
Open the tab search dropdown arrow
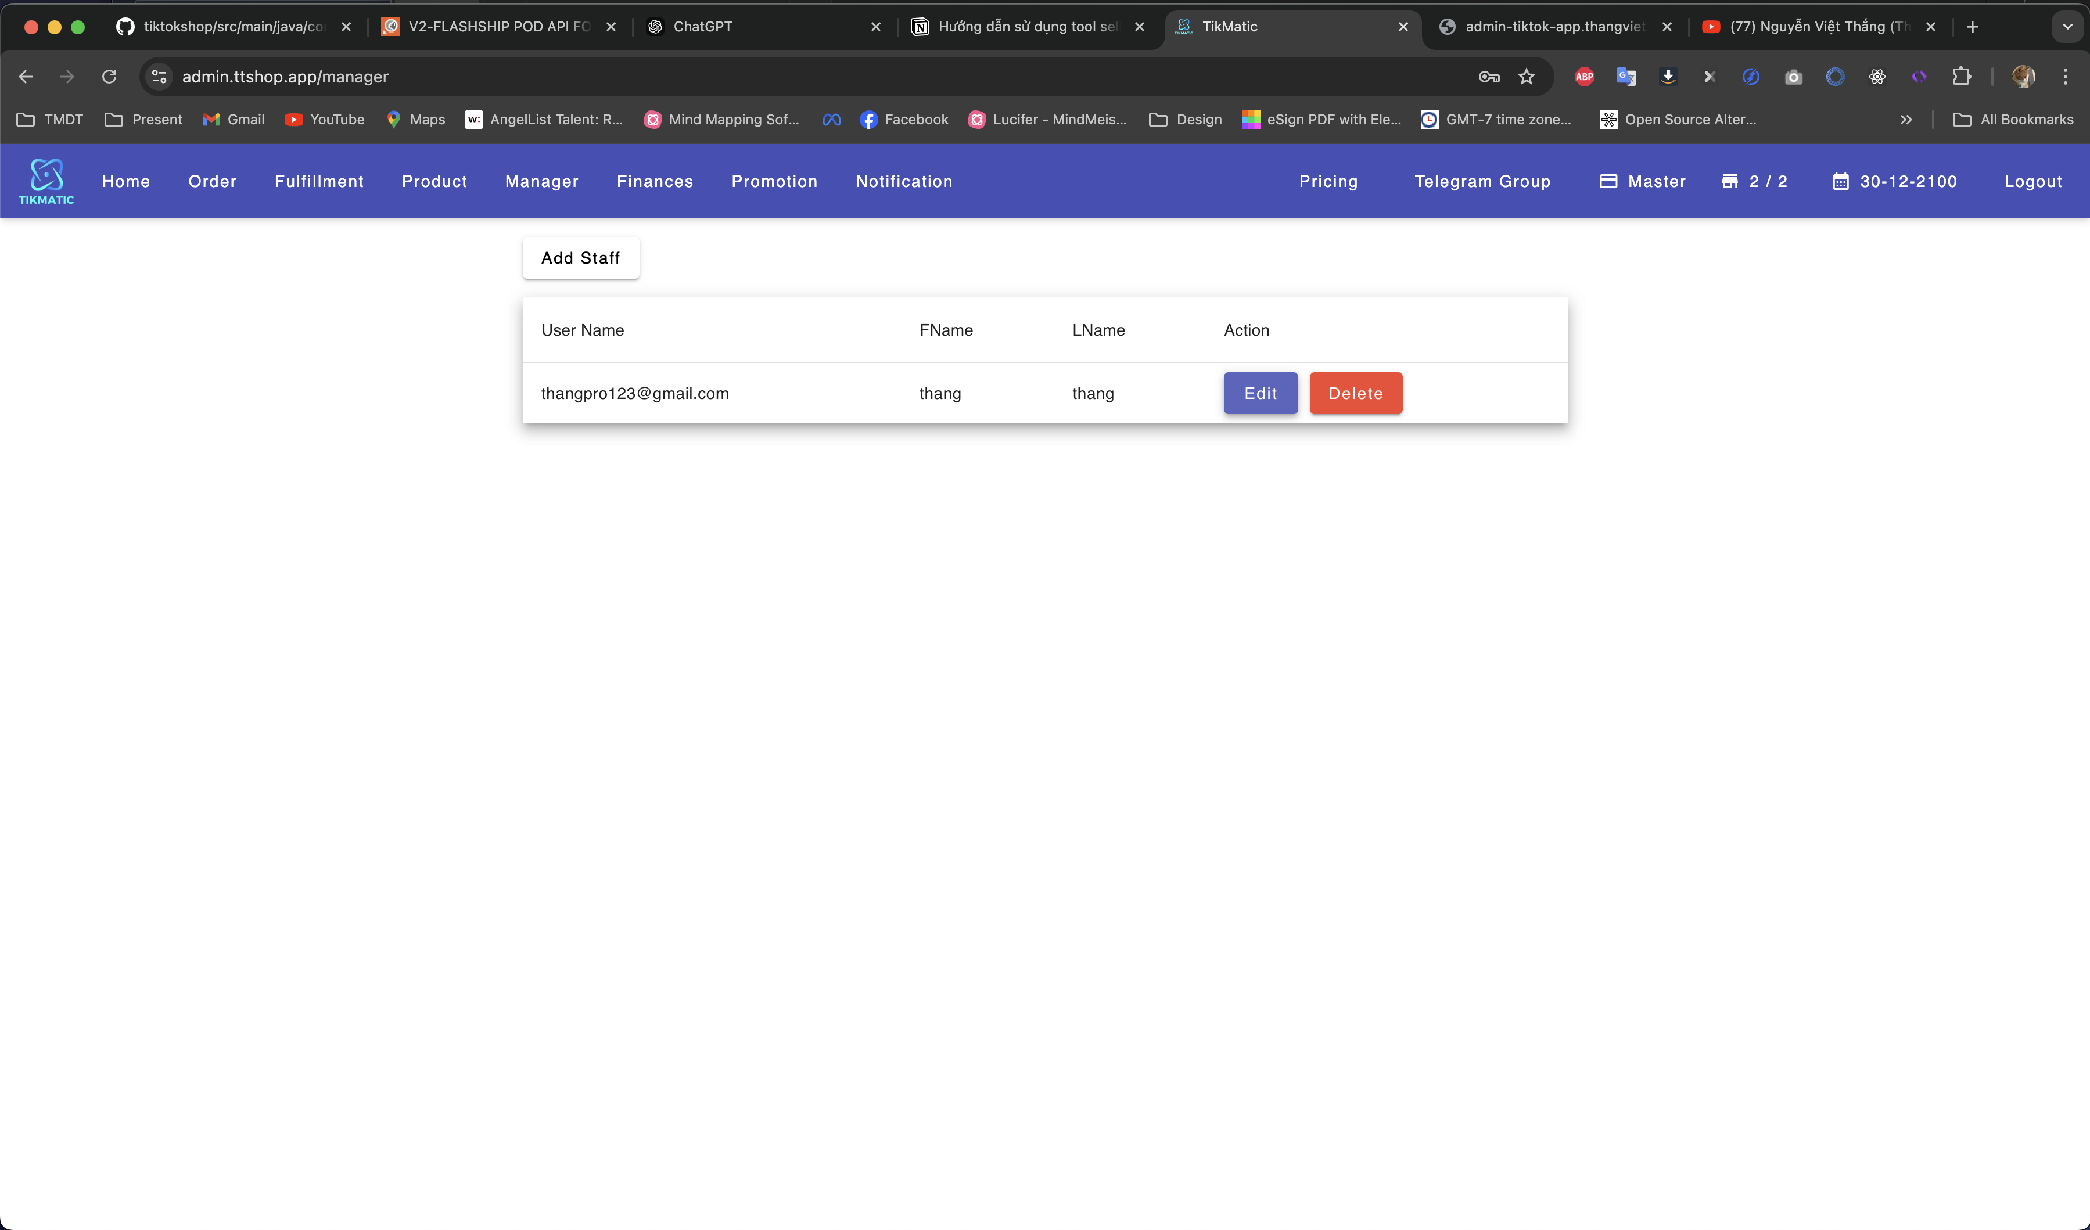(2067, 27)
